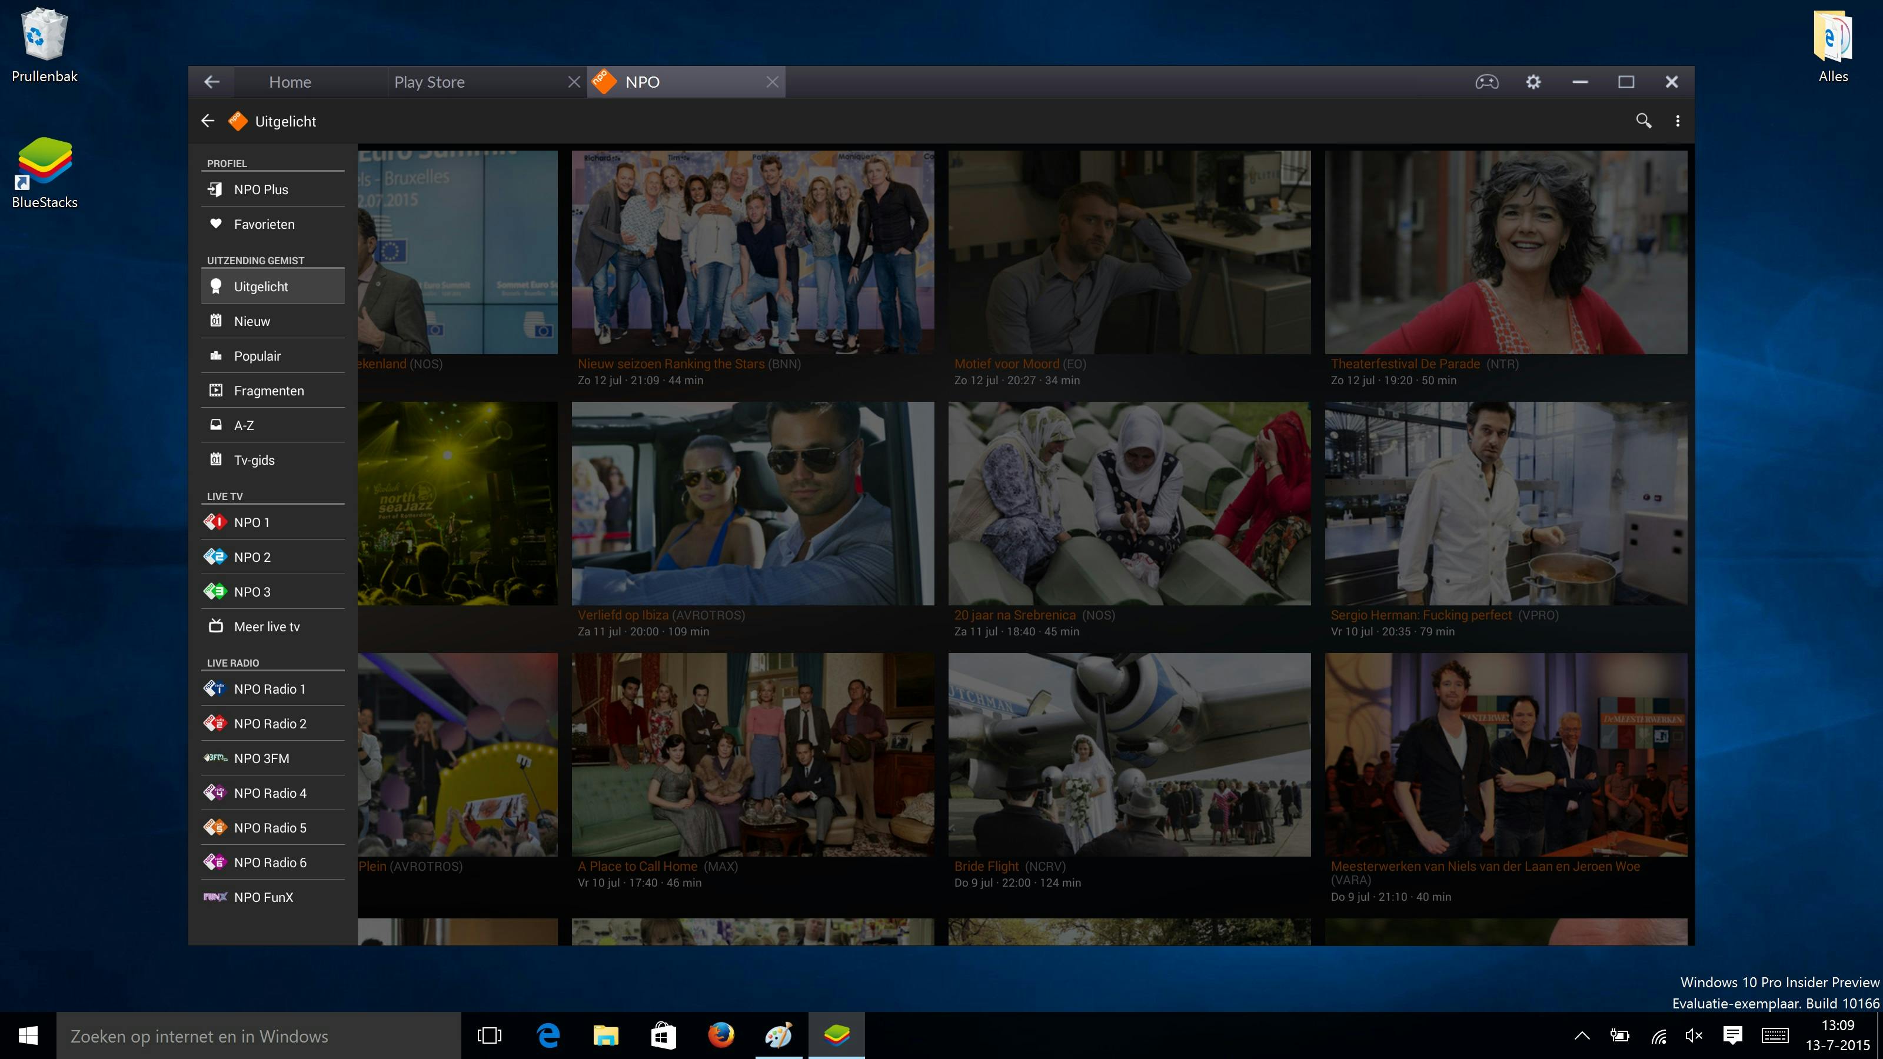
Task: Open the three-dot overflow menu
Action: [1678, 121]
